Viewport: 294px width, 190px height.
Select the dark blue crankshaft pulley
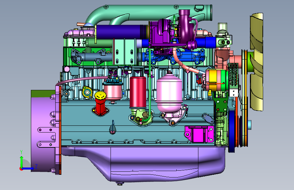(x=232, y=131)
